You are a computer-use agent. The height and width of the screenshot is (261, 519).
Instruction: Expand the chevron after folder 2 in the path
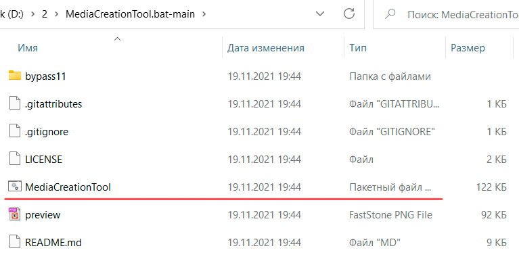[57, 14]
